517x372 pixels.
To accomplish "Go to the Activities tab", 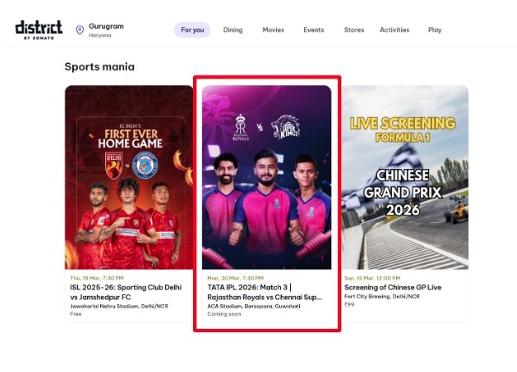I will tap(394, 30).
